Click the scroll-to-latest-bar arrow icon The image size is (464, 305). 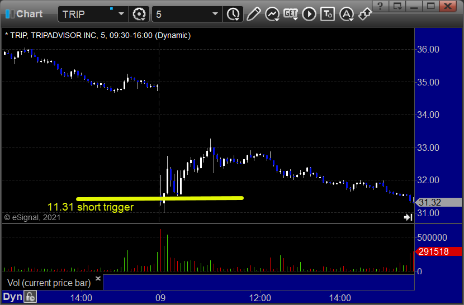[408, 217]
